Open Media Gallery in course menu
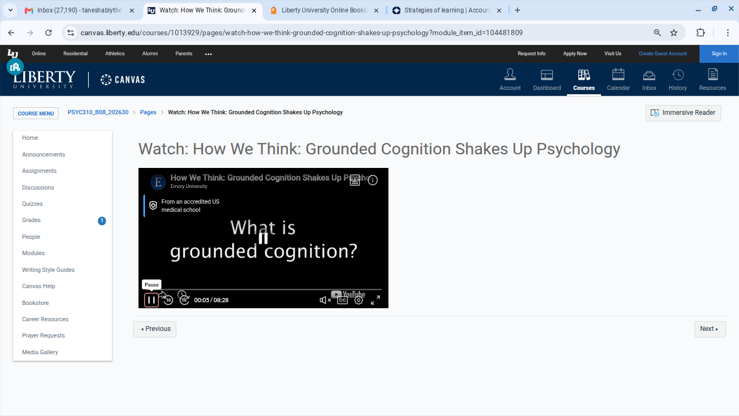The height and width of the screenshot is (416, 739). pos(40,352)
